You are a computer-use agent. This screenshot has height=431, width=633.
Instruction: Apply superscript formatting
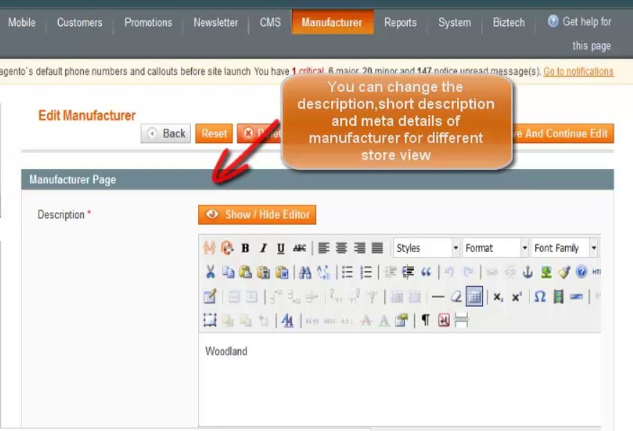pos(516,297)
